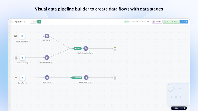The height and width of the screenshot is (111, 198).
Task: Open the Join transform node
Action: point(78,48)
